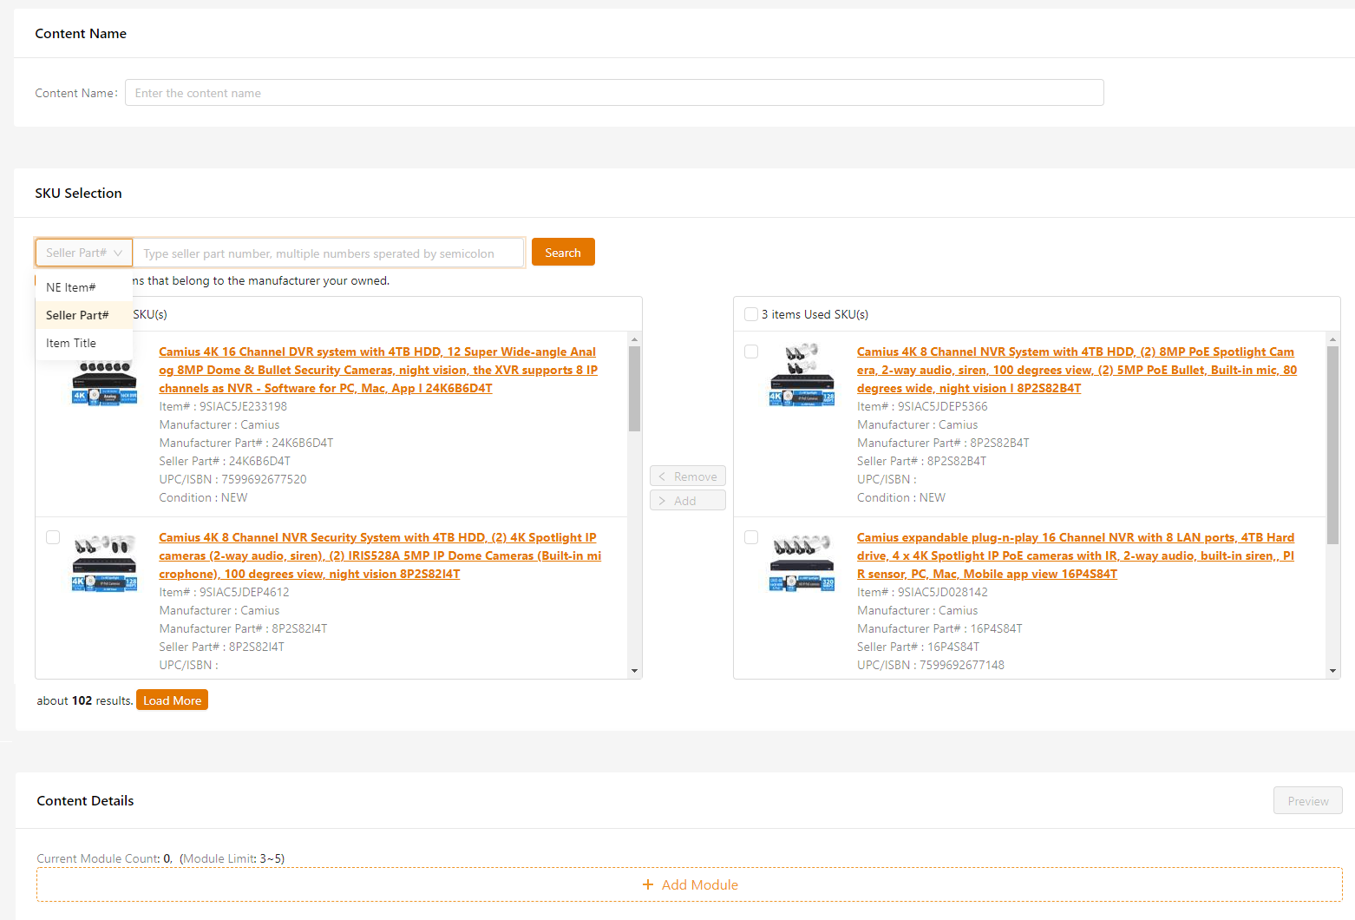Open the Camius 4K 8 Channel NVR Security System link
1355x920 pixels.
[380, 555]
